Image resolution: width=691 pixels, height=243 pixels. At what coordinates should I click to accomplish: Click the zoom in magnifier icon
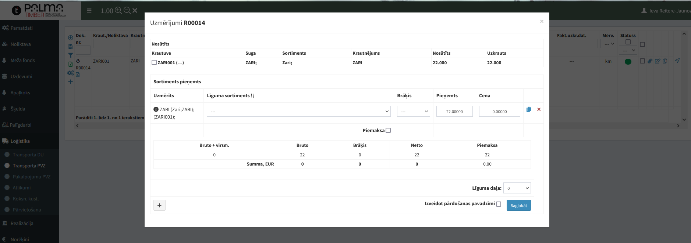[x=118, y=11]
